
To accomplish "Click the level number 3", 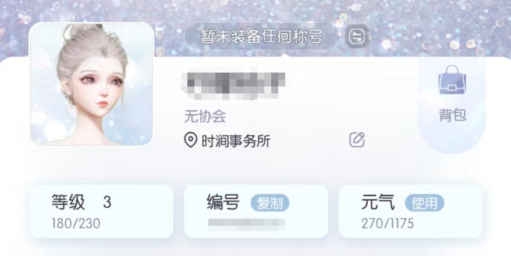I will 107,203.
